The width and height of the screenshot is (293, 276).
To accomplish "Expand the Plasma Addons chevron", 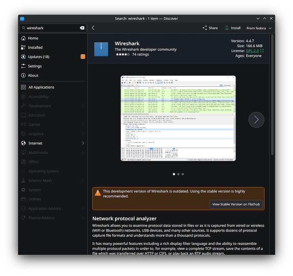I will coord(83,218).
